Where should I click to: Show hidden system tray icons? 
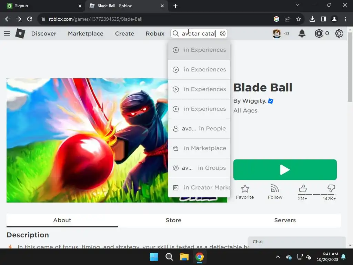(x=278, y=257)
